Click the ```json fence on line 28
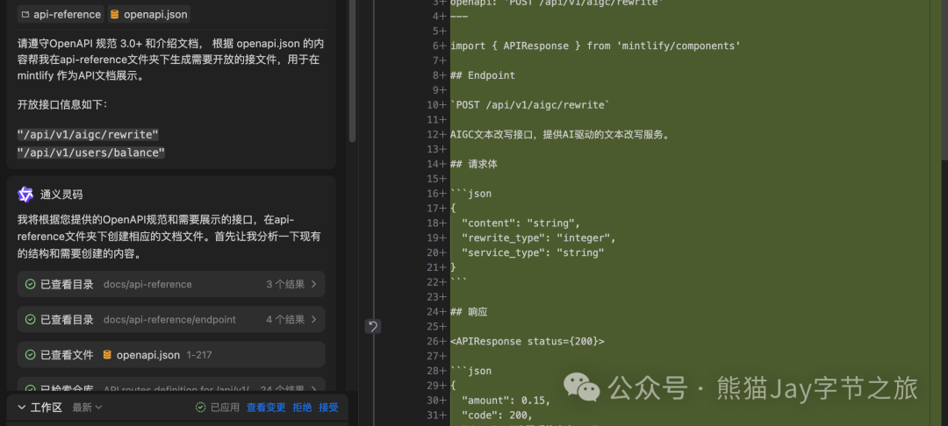Viewport: 948px width, 426px height. [471, 371]
